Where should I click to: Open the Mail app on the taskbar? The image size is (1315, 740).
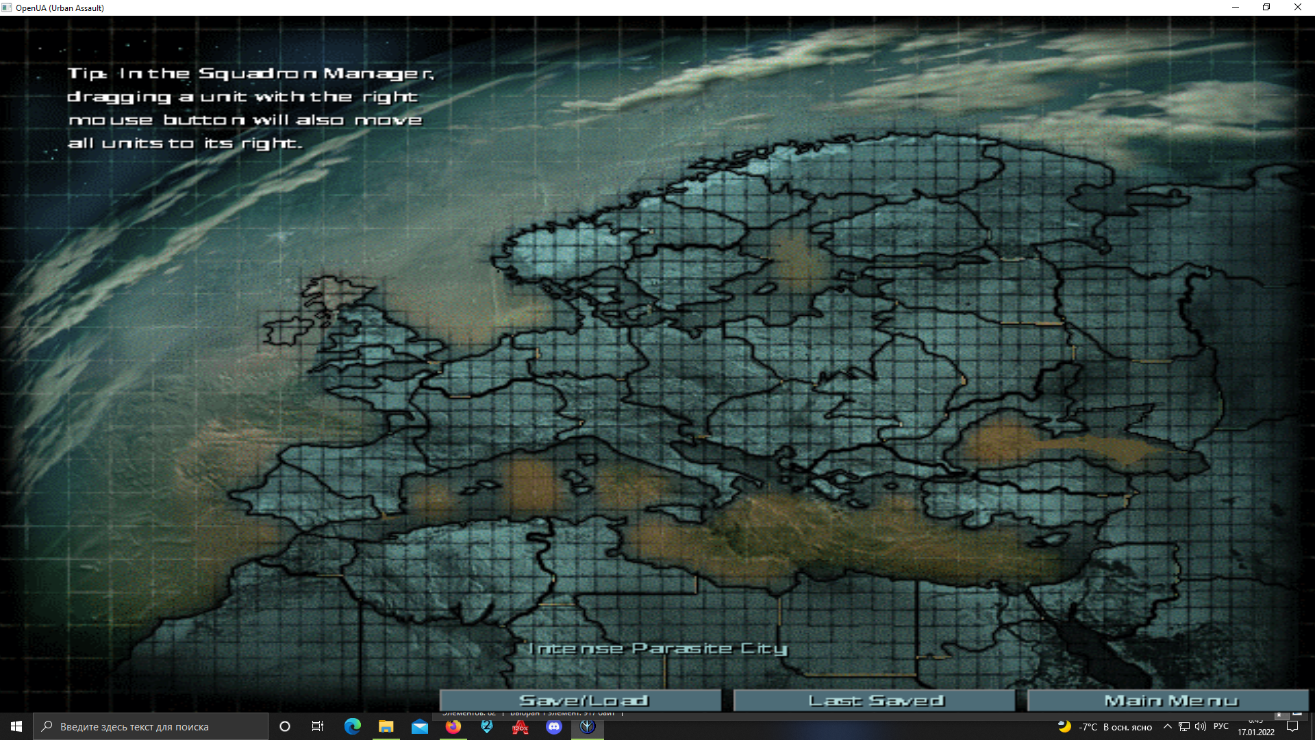tap(420, 726)
